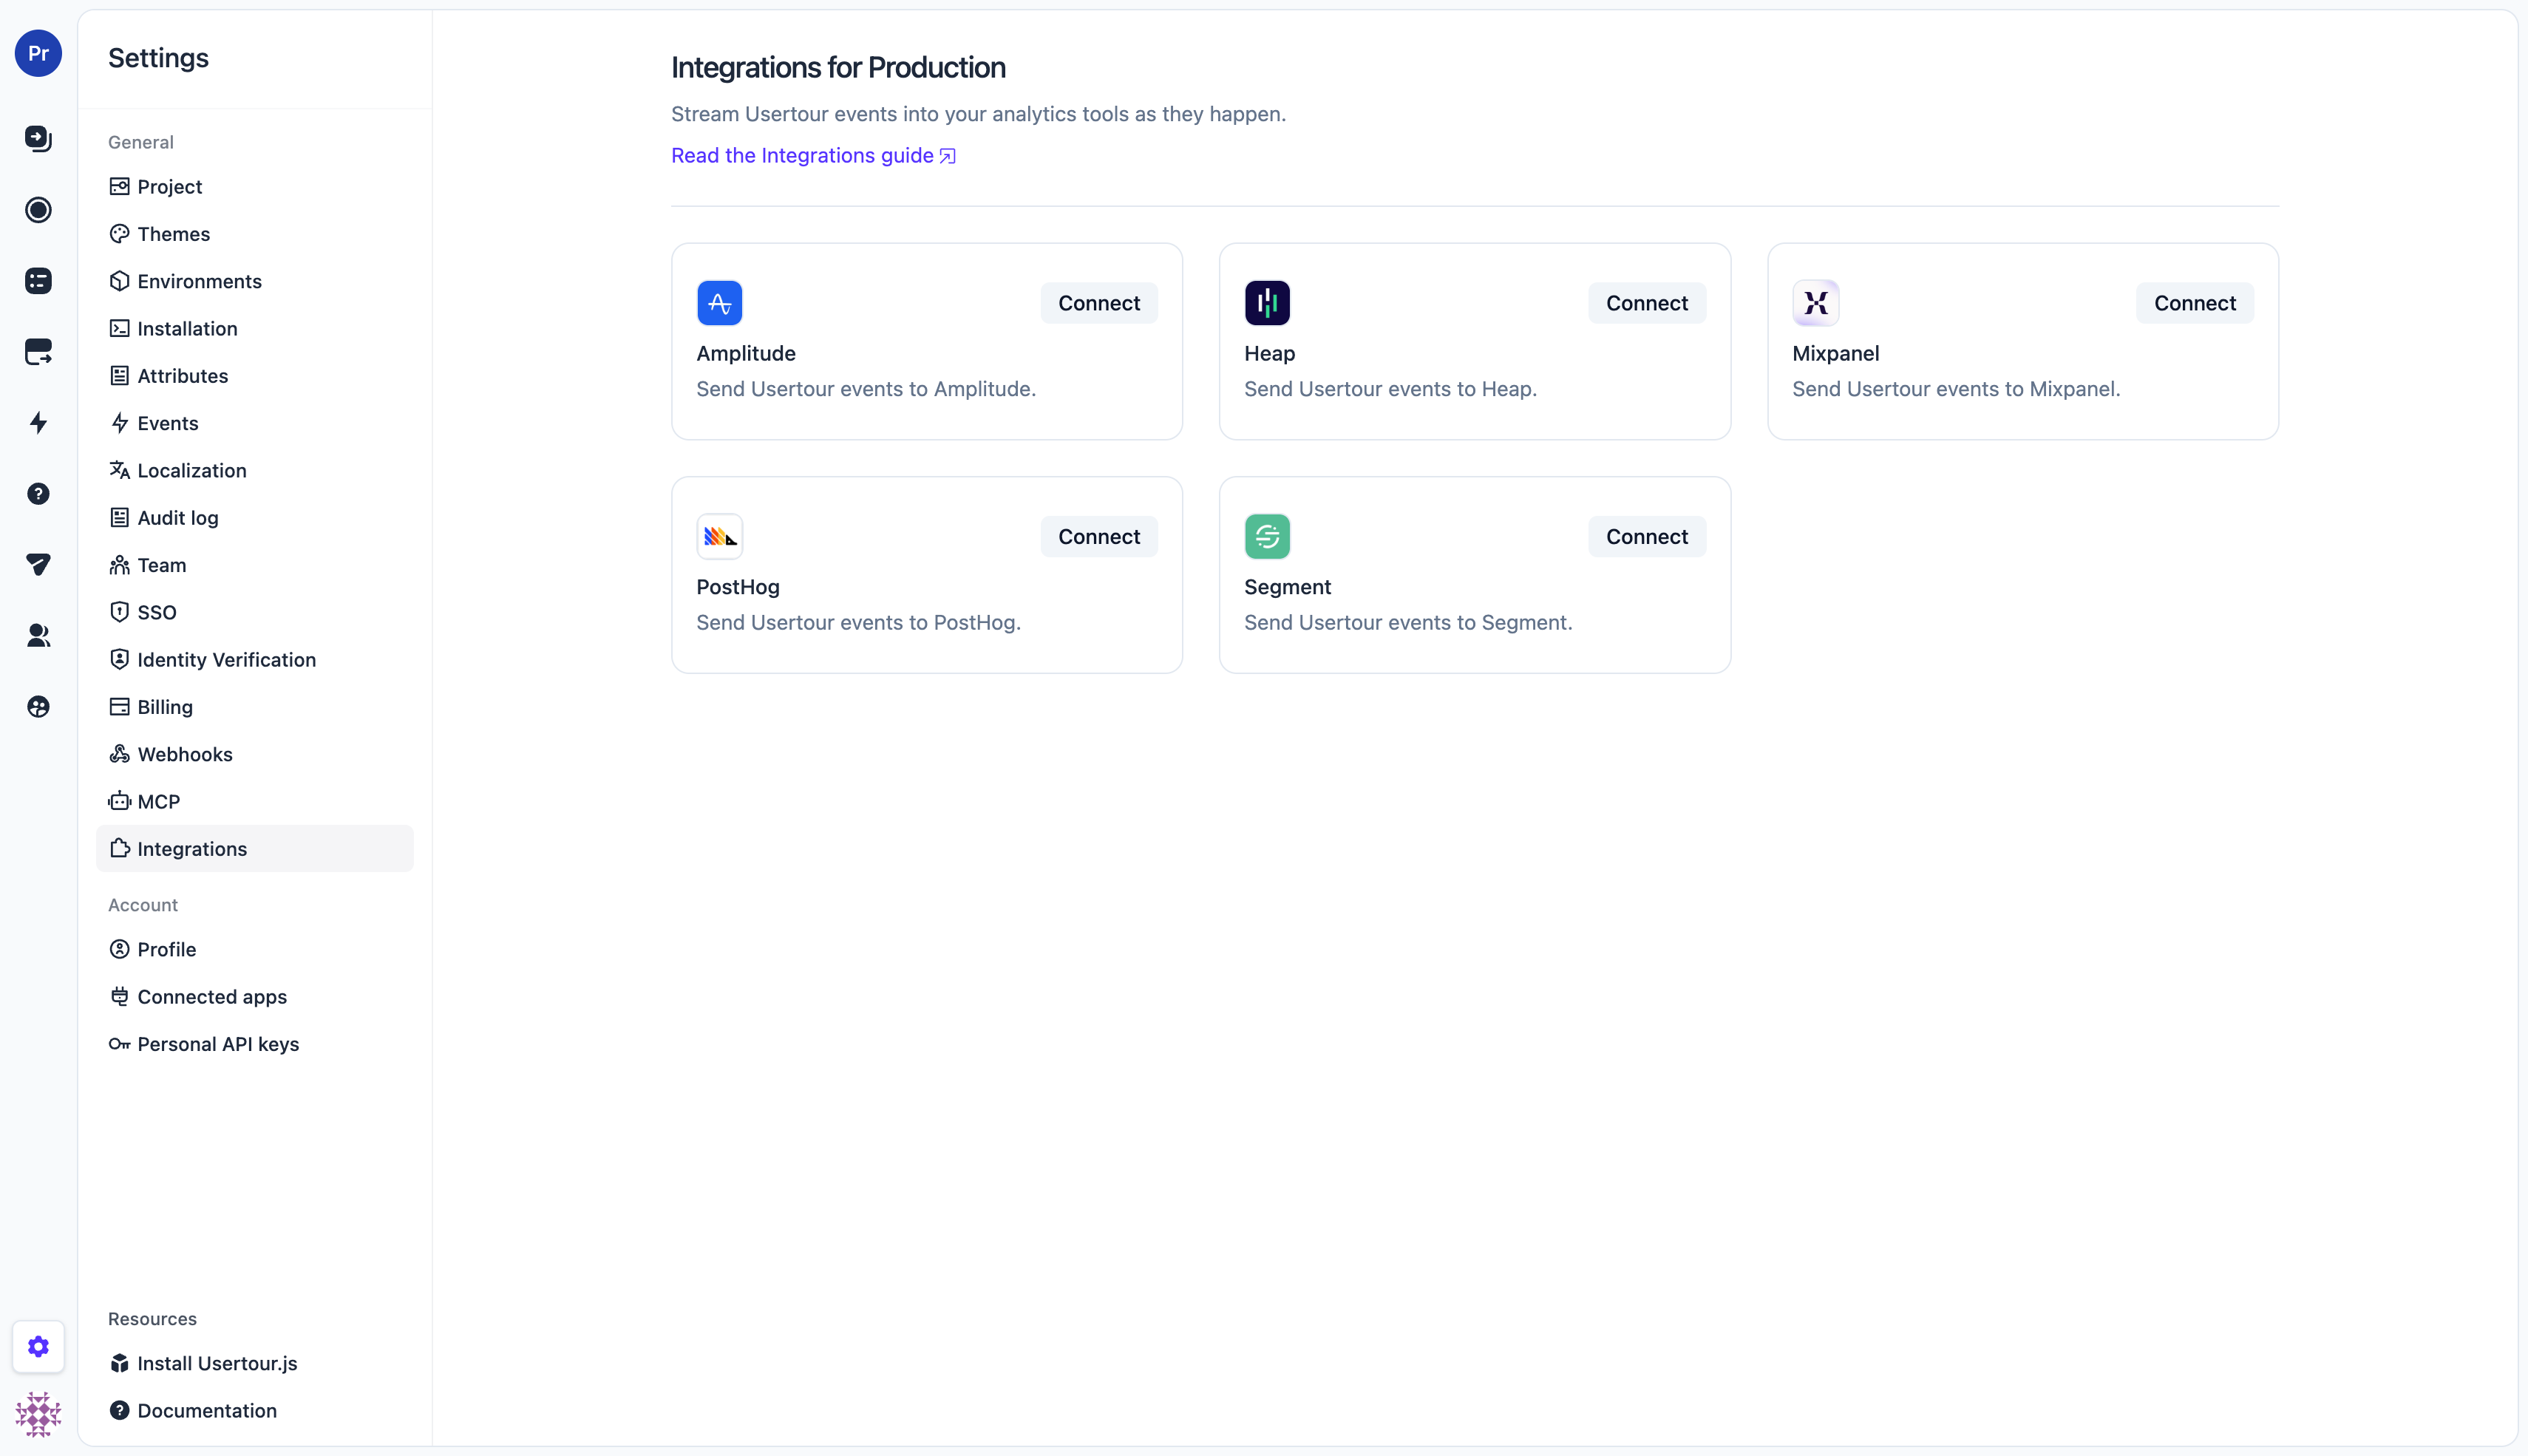This screenshot has height=1456, width=2528.
Task: Click the Heap logo icon
Action: tap(1267, 303)
